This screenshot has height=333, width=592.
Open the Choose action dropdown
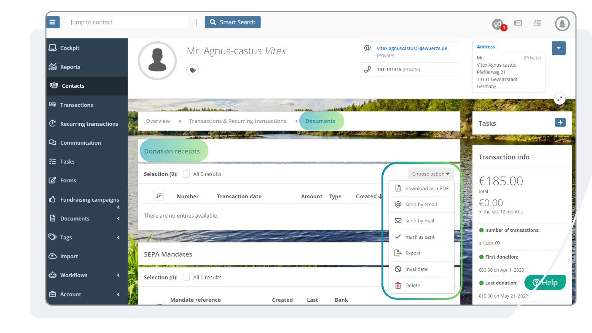(430, 174)
